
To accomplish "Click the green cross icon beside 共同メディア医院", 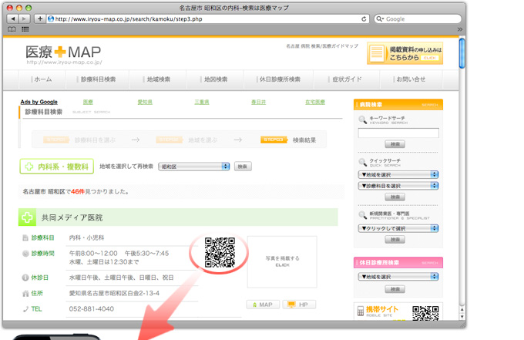I will [27, 217].
